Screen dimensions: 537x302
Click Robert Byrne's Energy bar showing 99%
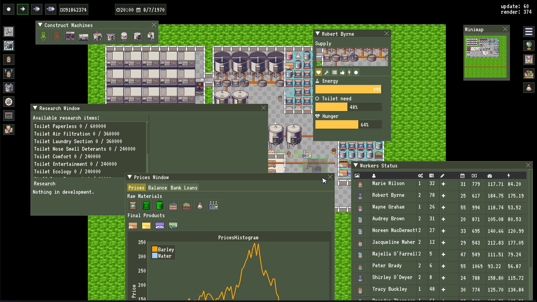pos(348,89)
